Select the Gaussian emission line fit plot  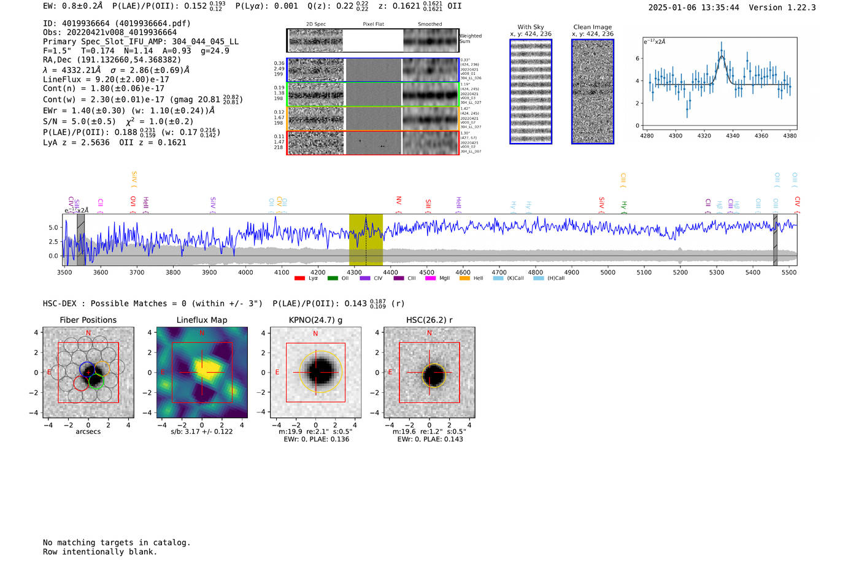point(719,83)
